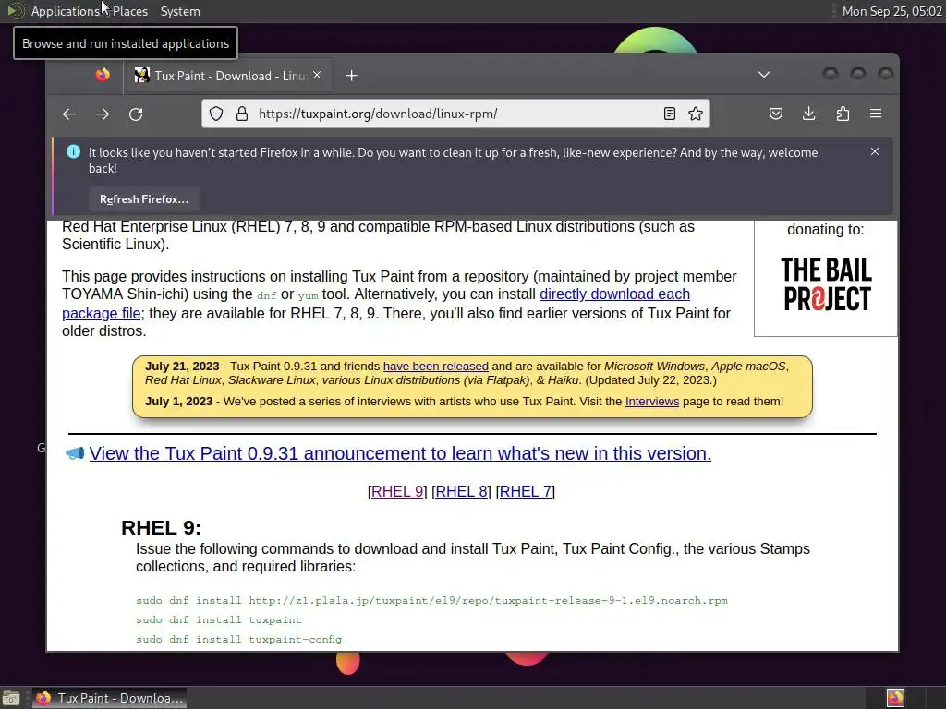Viewport: 946px width, 709px height.
Task: Dismiss the Refresh Firefox notification bar
Action: pyautogui.click(x=875, y=152)
